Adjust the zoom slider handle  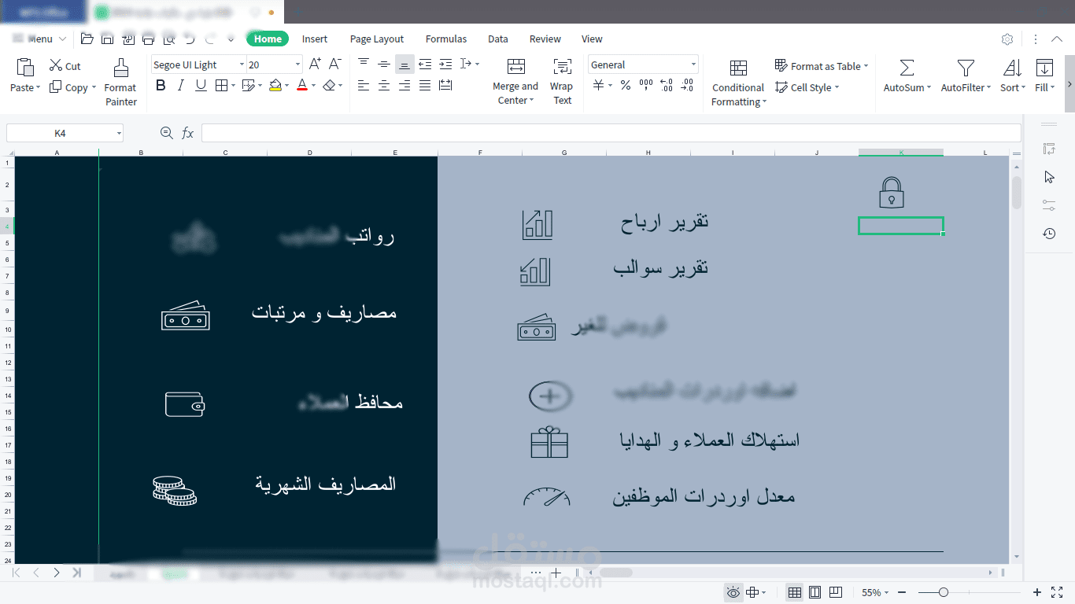[944, 592]
